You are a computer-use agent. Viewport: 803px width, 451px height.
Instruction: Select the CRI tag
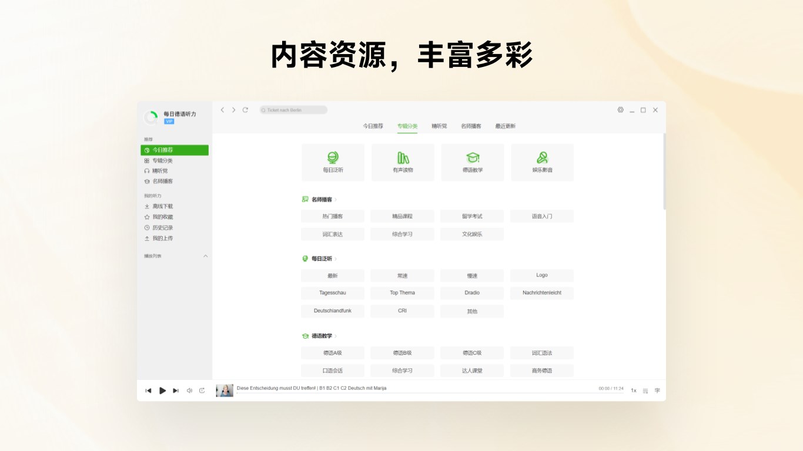(403, 311)
